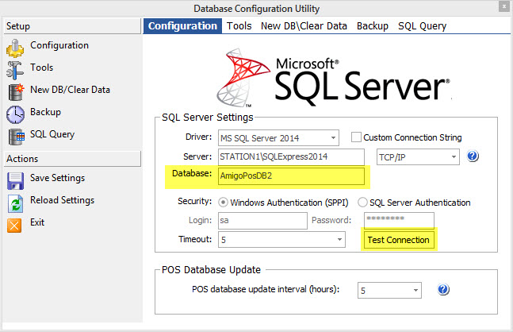This screenshot has width=513, height=332.
Task: Open the Backup tab
Action: 373,26
